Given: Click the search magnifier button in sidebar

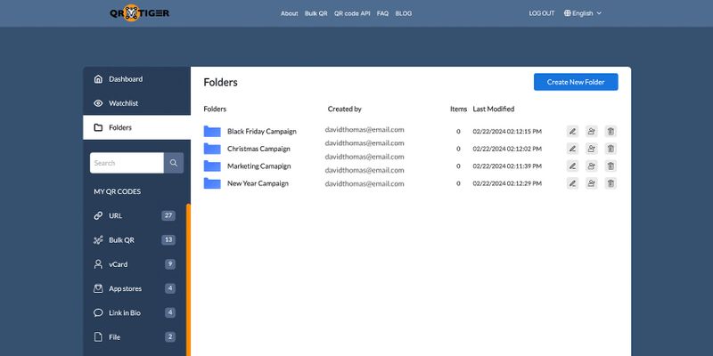Looking at the screenshot, I should click(x=174, y=163).
